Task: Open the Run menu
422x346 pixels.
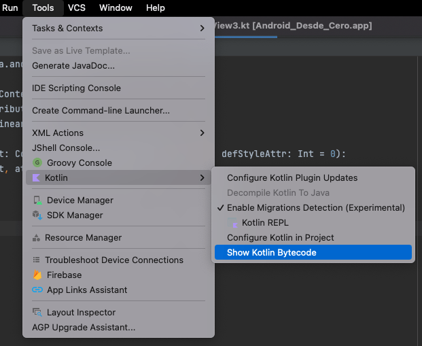Action: (x=10, y=7)
